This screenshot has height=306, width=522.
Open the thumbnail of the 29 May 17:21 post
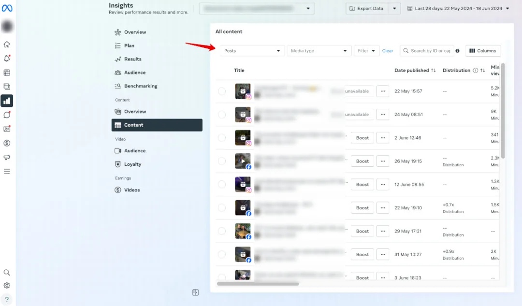click(x=243, y=231)
